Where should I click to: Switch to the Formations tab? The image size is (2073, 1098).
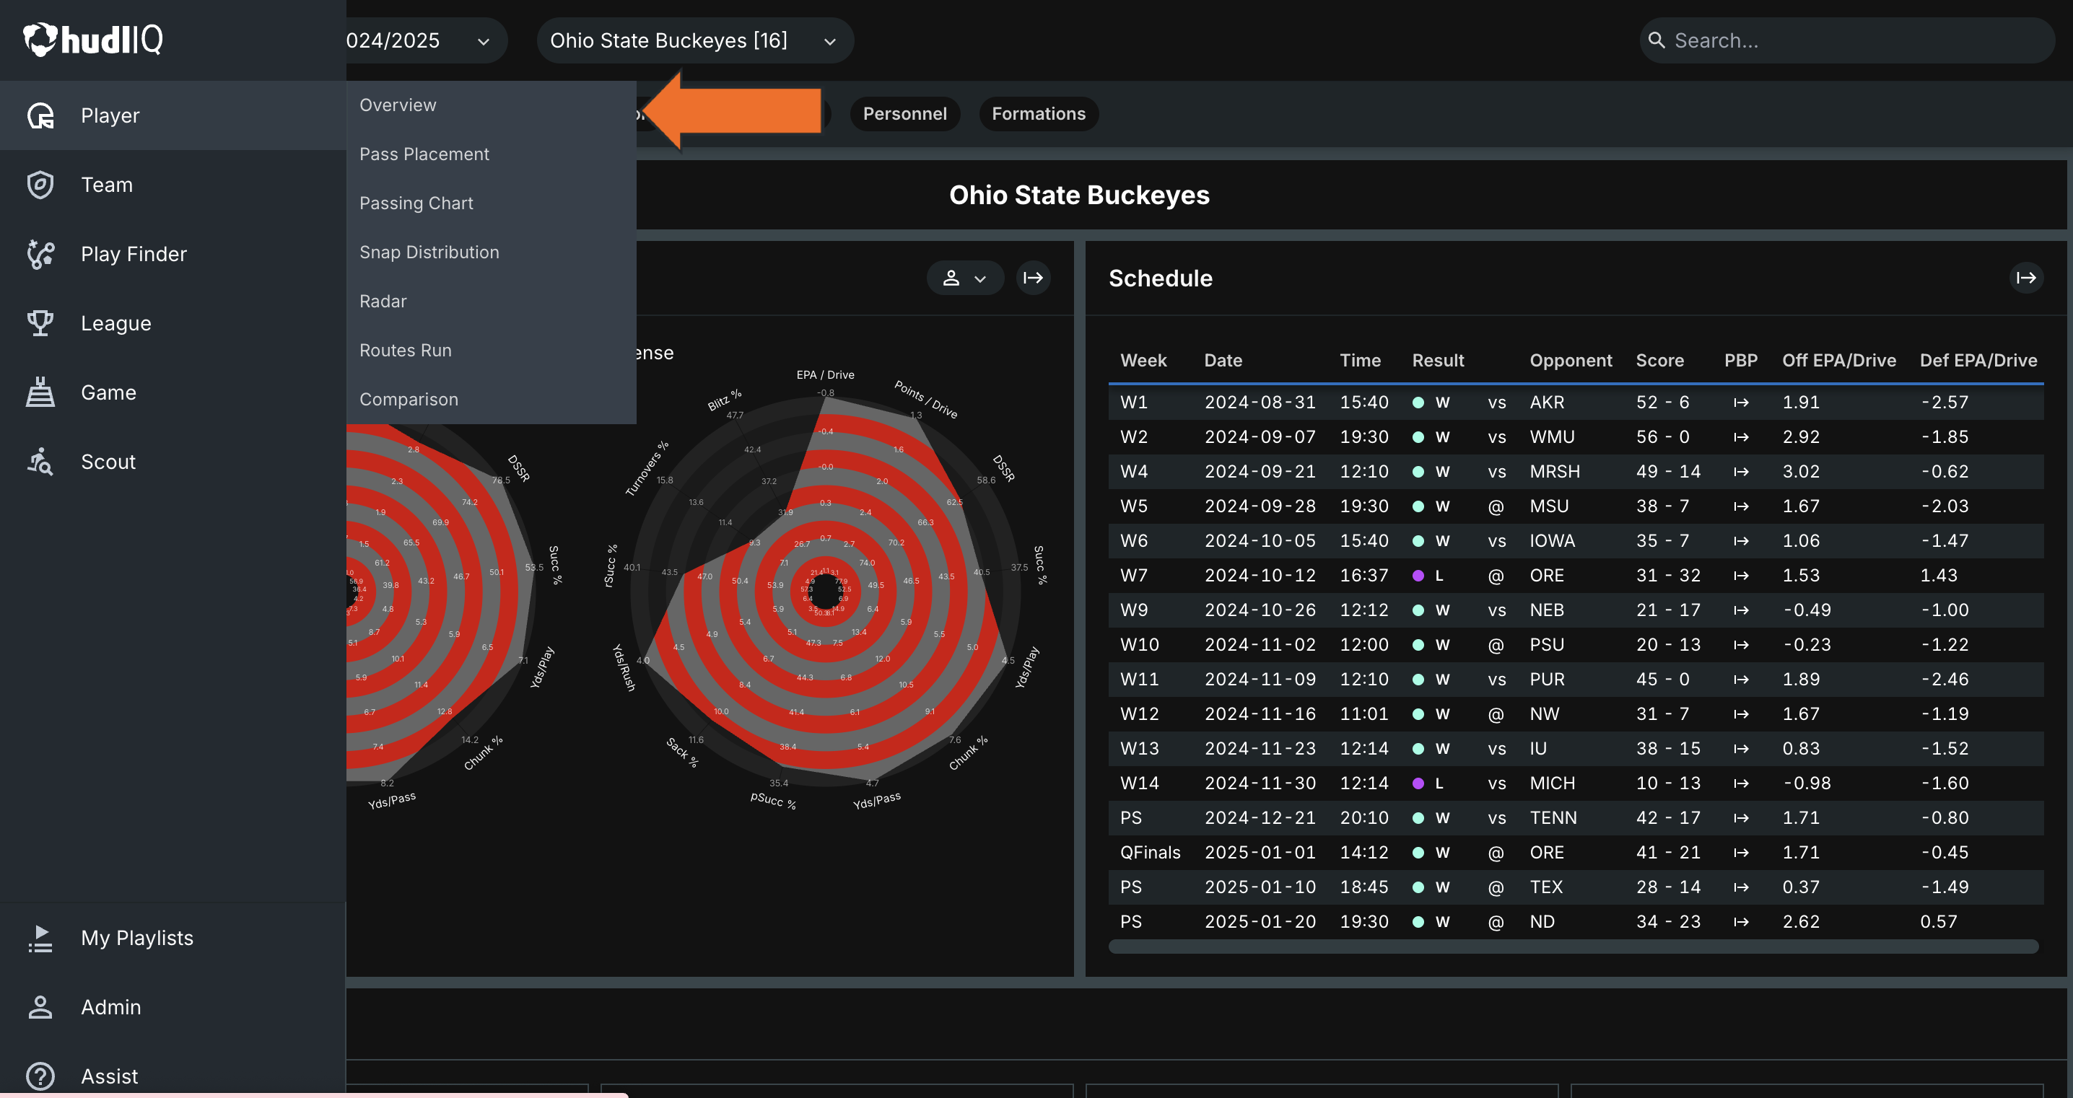pos(1038,114)
